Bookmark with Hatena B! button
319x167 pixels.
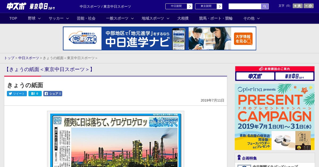point(35,94)
